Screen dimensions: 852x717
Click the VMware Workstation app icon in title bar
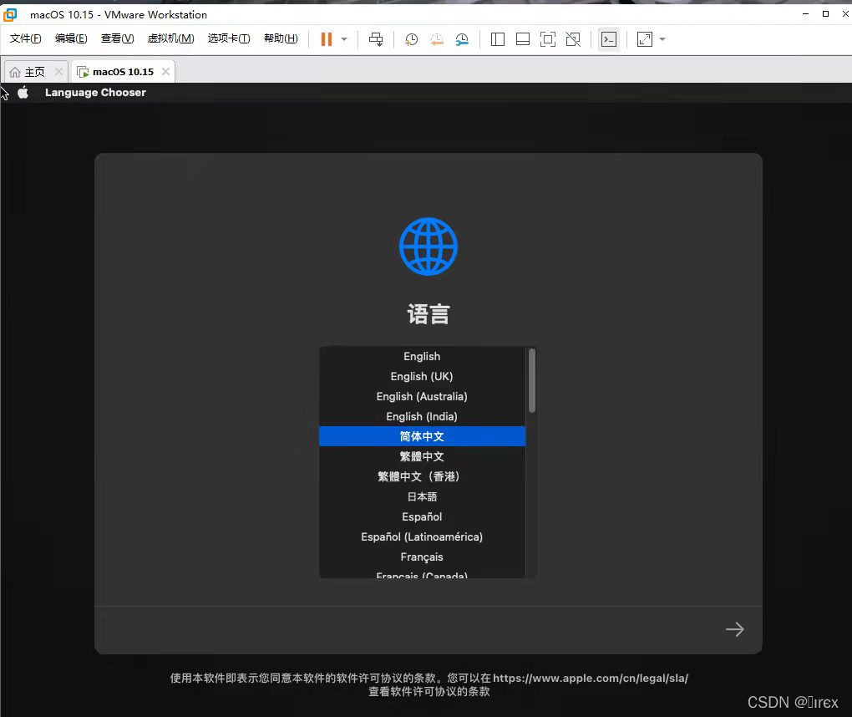(10, 15)
